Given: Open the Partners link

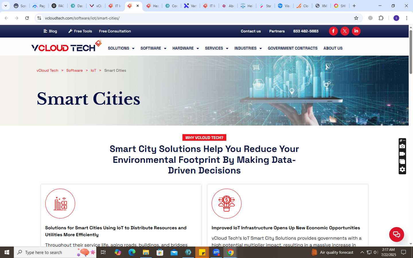Looking at the screenshot, I should click(277, 31).
